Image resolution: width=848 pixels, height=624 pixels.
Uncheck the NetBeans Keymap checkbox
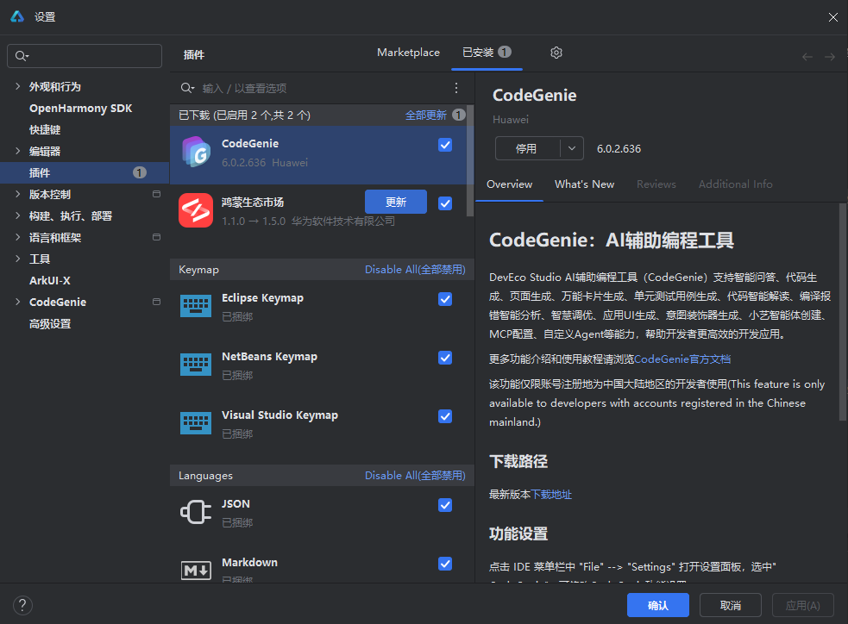(444, 358)
